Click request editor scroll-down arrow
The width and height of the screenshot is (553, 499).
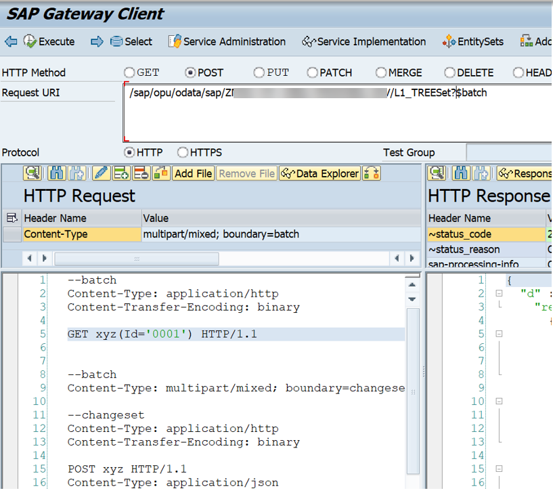point(412,299)
